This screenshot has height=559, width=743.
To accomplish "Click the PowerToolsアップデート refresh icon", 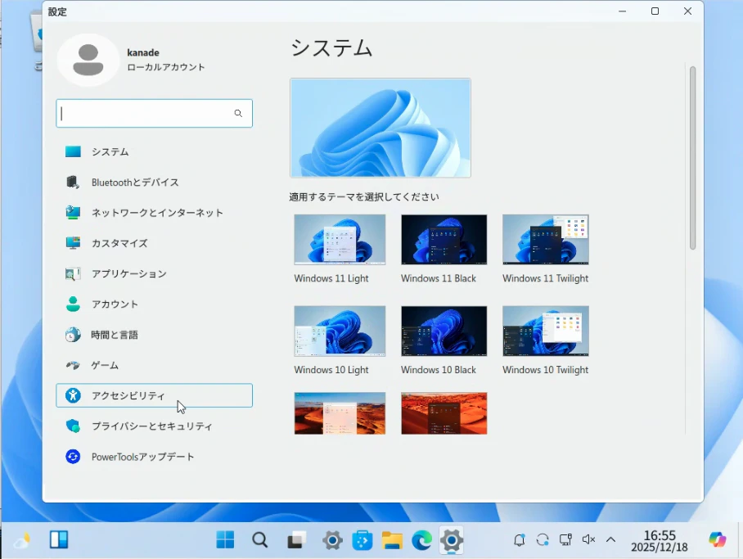I will click(73, 457).
